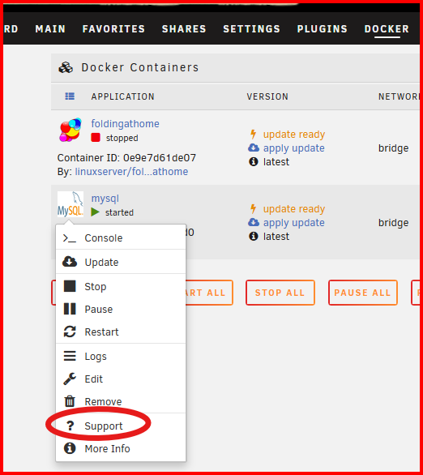423x475 pixels.
Task: Choose Update from the context menu
Action: click(x=121, y=262)
